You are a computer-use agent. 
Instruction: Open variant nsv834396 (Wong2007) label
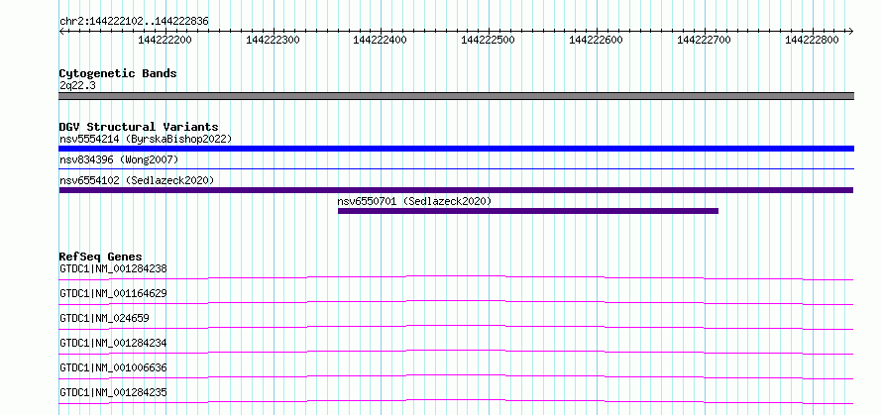tap(119, 160)
